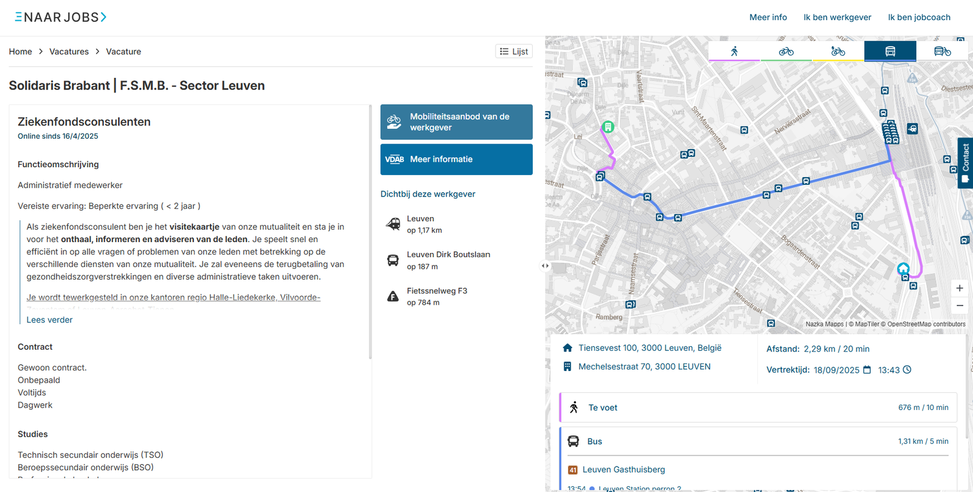
Task: Expand the Te voet route step
Action: pyautogui.click(x=758, y=407)
